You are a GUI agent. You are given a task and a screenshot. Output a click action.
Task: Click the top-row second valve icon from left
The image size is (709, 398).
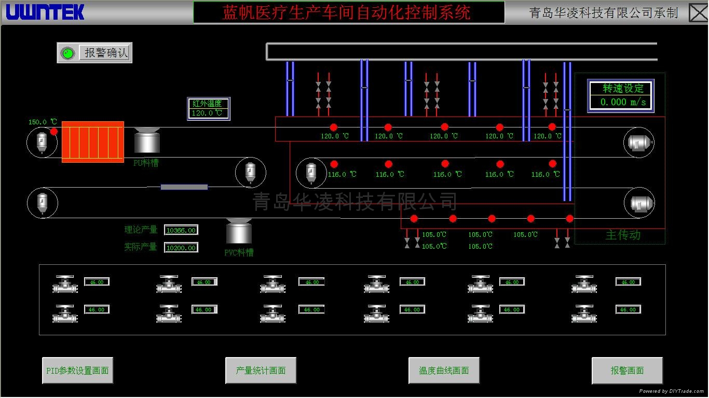[169, 284]
